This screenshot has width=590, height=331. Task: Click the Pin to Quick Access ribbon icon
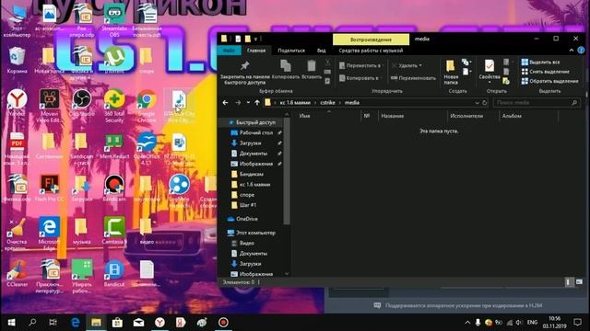coord(245,66)
